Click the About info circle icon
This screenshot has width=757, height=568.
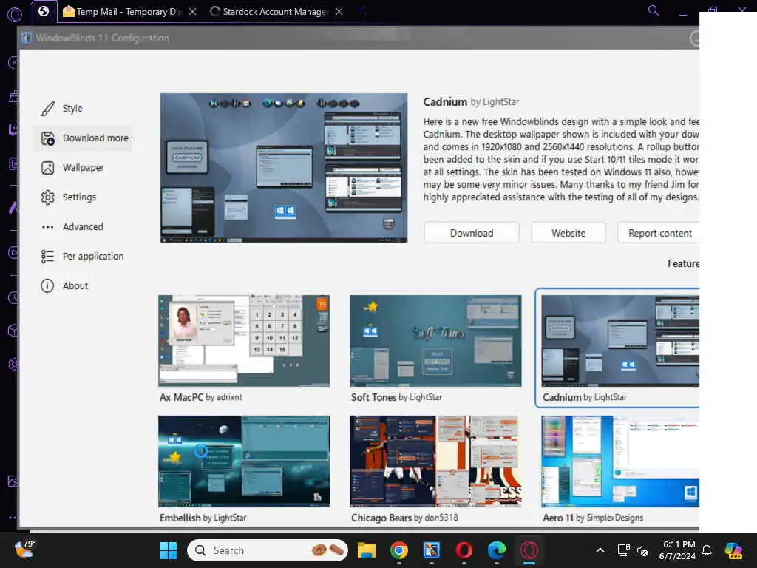(x=47, y=286)
